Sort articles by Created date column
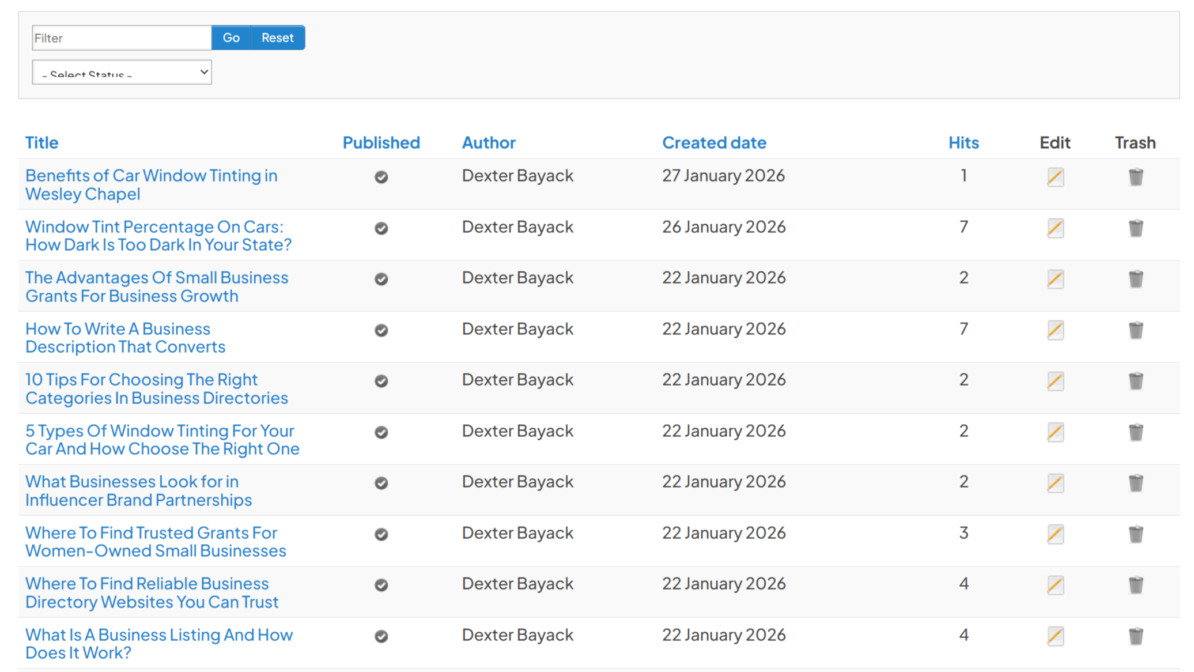Screen dimensions: 1194x672 click(714, 142)
